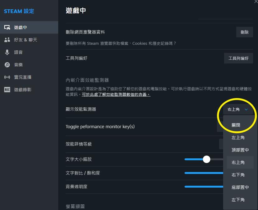Open the 可於此處了解效能監測器數值的含義 link
The height and width of the screenshot is (210, 258).
[116, 95]
